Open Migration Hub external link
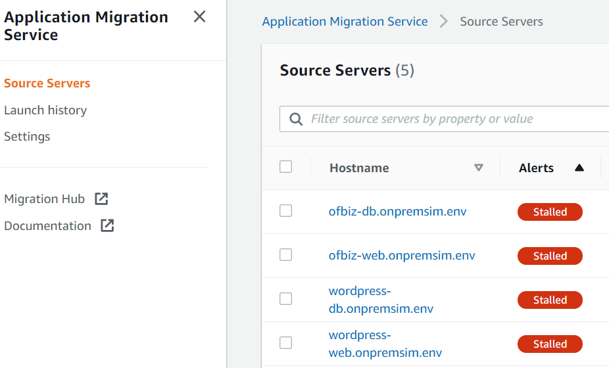The height and width of the screenshot is (368, 609). (44, 198)
